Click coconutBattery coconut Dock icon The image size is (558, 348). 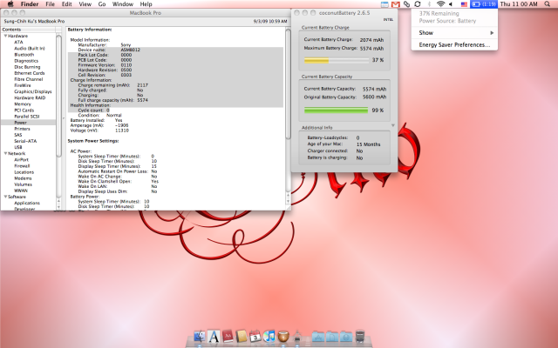click(283, 336)
